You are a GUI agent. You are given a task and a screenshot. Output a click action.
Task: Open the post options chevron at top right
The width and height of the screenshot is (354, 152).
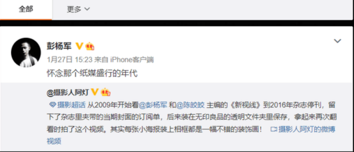[337, 41]
